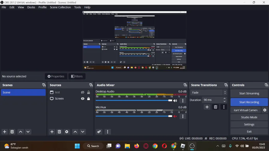The image size is (269, 151).
Task: Add a scene transition with plus
Action: tap(207, 107)
